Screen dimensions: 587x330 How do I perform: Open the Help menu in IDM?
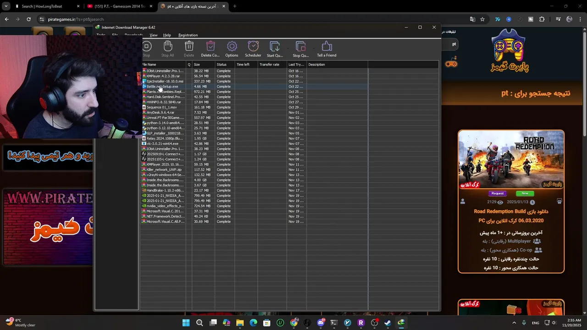[x=167, y=35]
